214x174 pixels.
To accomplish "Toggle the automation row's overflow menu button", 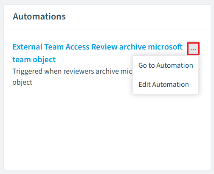I will [193, 49].
